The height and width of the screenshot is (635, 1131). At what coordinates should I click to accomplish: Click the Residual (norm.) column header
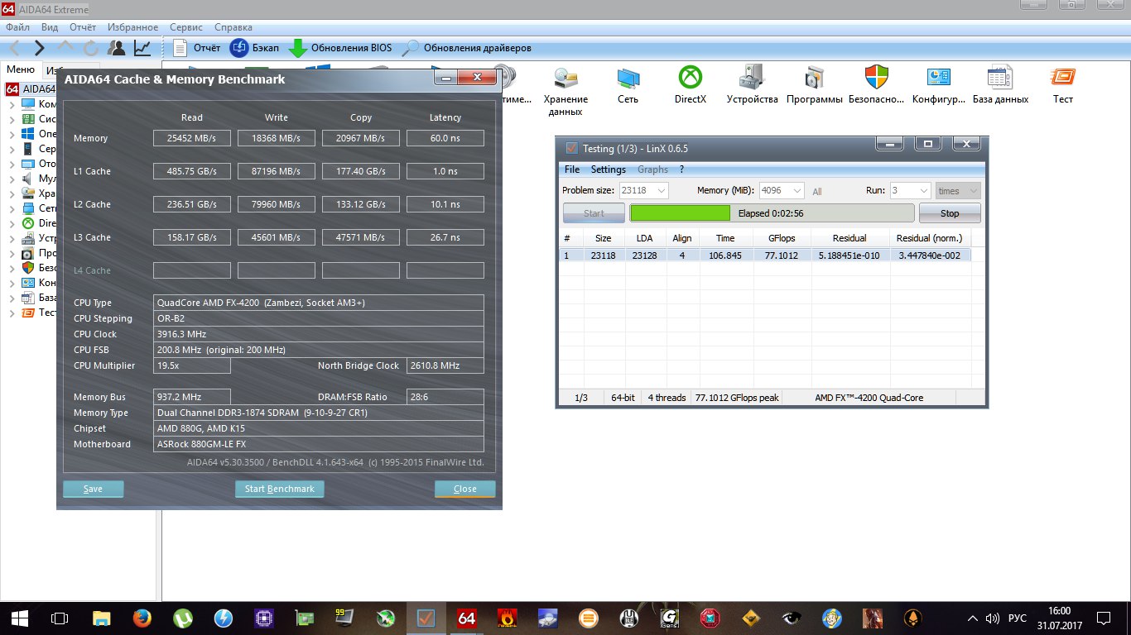tap(930, 238)
